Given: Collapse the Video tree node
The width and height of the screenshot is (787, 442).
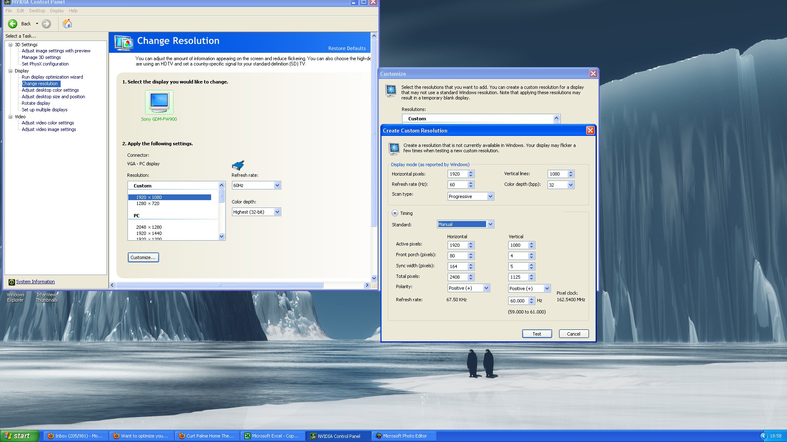Looking at the screenshot, I should [11, 117].
